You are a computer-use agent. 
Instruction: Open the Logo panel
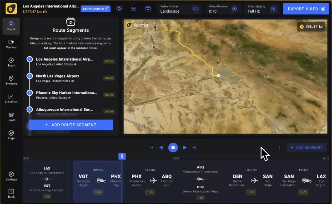point(11,135)
